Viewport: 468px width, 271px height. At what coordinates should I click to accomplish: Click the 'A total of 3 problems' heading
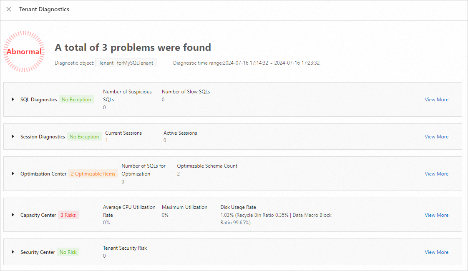133,48
